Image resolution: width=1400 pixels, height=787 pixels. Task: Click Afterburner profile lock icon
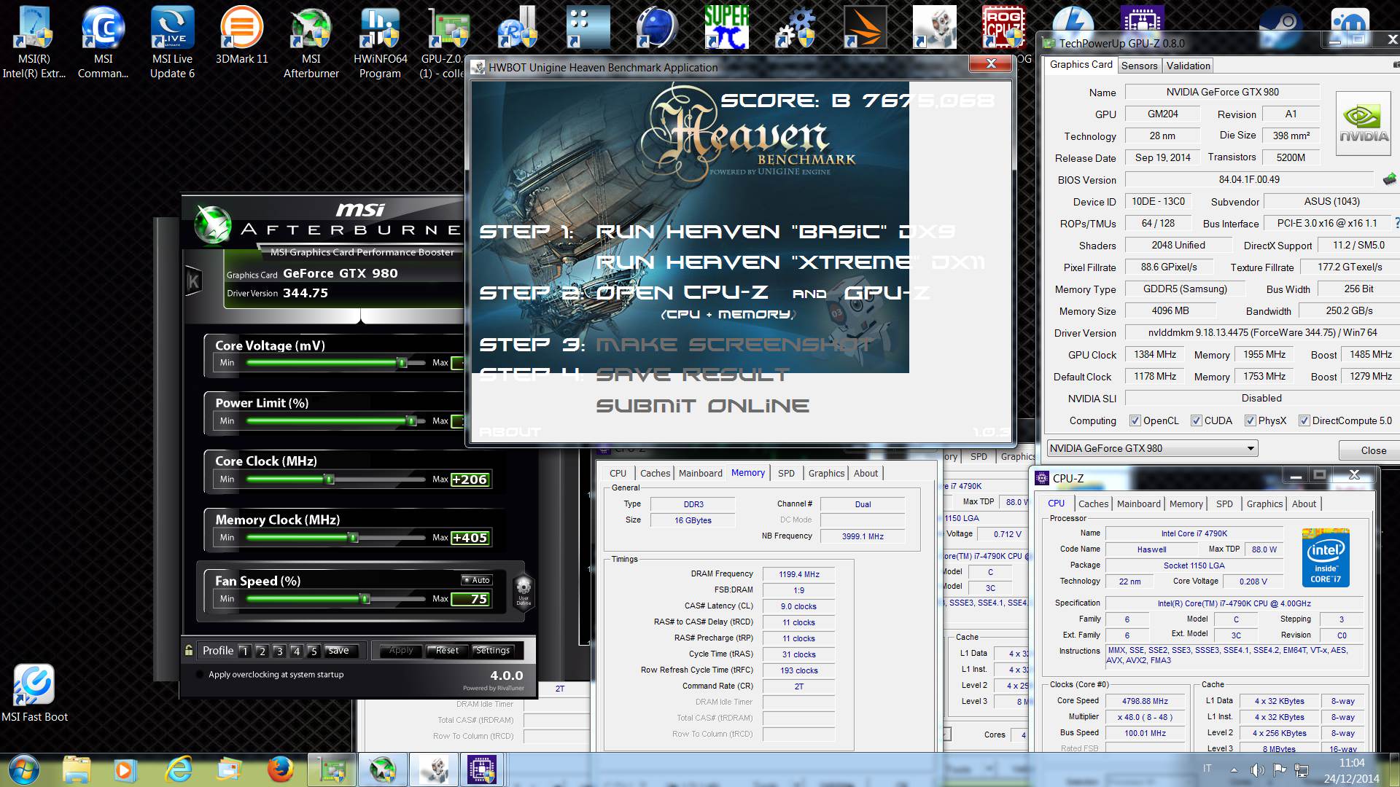(189, 651)
